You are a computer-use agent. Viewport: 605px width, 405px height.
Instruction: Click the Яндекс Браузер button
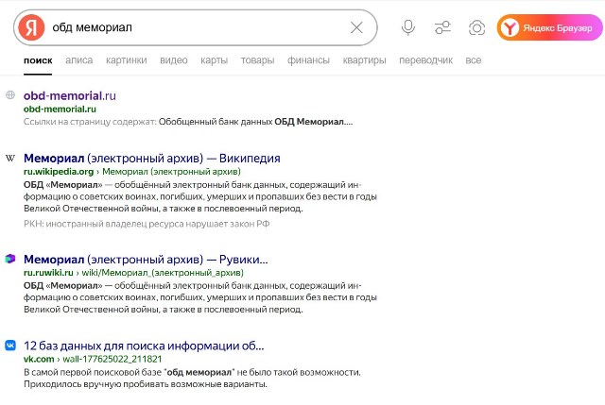coord(549,27)
